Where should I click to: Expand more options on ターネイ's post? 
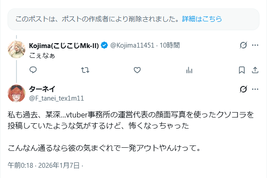pyautogui.click(x=255, y=89)
